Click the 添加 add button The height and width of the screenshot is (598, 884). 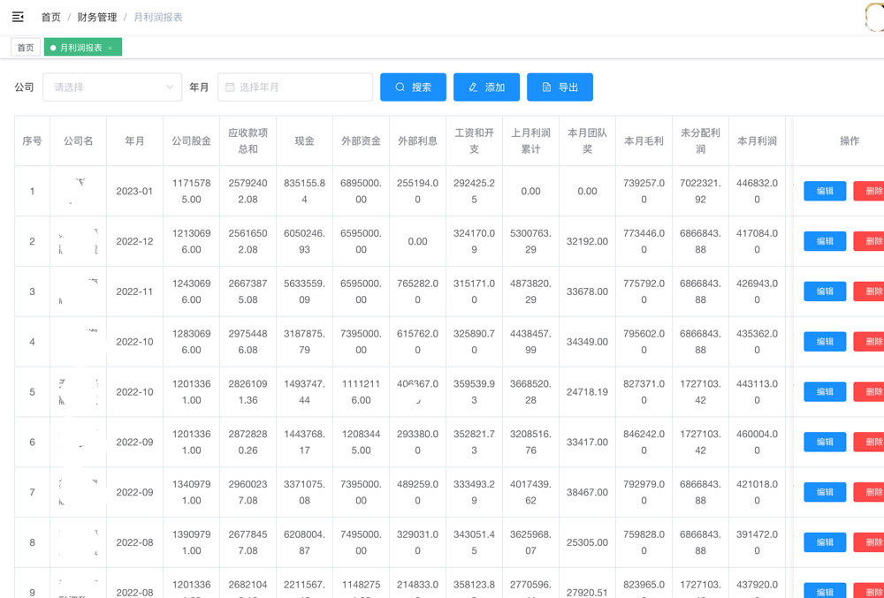486,87
